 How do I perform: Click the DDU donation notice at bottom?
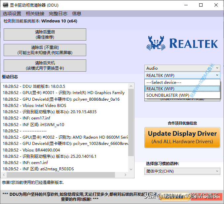tap(80, 197)
